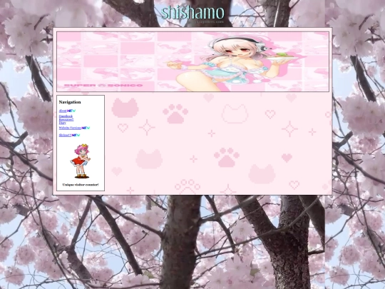
Task: Click the Unique visitor counter text
Action: 81,185
